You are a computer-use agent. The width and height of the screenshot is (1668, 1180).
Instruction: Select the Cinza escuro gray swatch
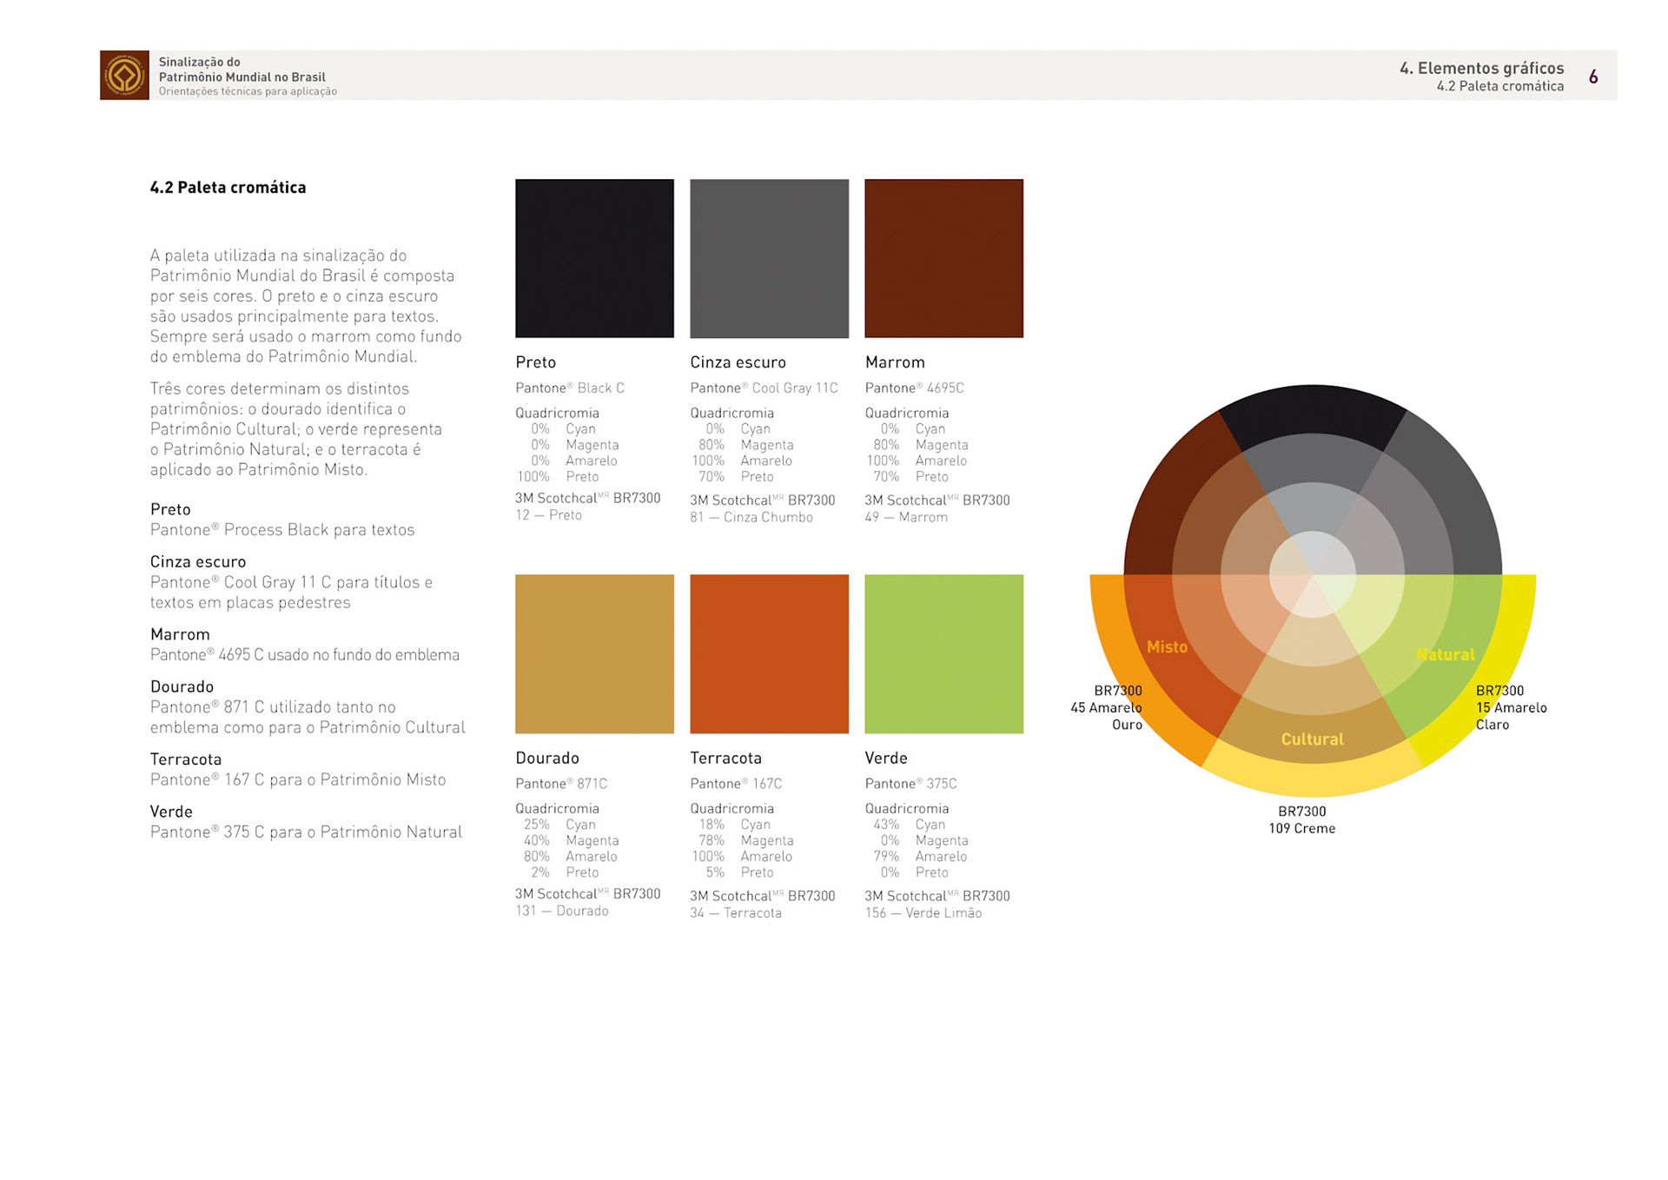coord(769,258)
